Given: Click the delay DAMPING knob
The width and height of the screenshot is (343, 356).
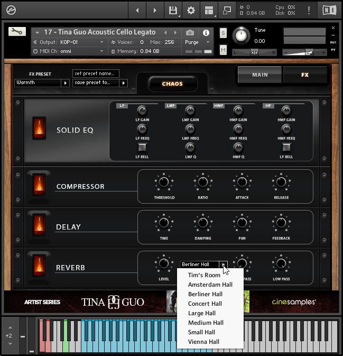Looking at the screenshot, I should click(x=203, y=223).
